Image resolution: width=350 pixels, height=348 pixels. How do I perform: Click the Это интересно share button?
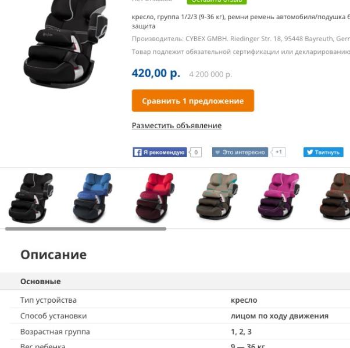[x=240, y=153]
